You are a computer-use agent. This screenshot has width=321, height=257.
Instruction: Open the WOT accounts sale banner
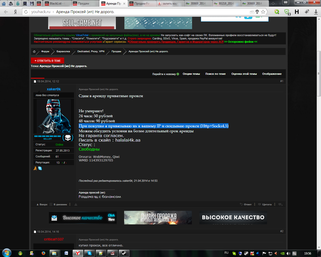coord(158,217)
